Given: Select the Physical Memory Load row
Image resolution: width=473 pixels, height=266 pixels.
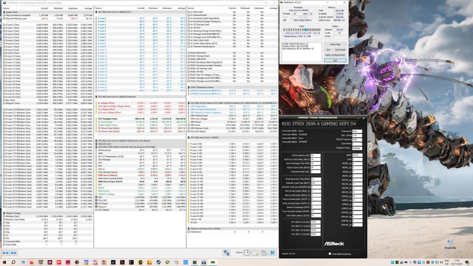Looking at the screenshot, I should (x=48, y=18).
